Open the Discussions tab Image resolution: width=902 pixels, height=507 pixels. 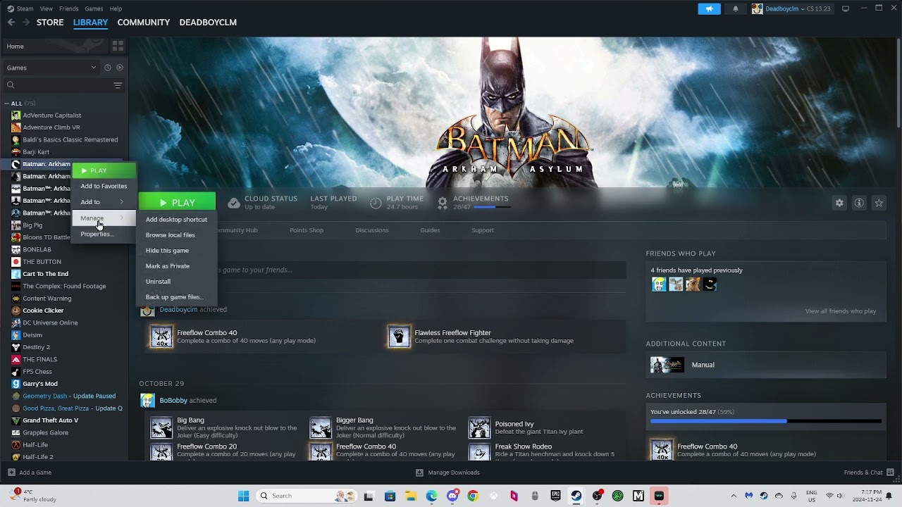pos(372,230)
